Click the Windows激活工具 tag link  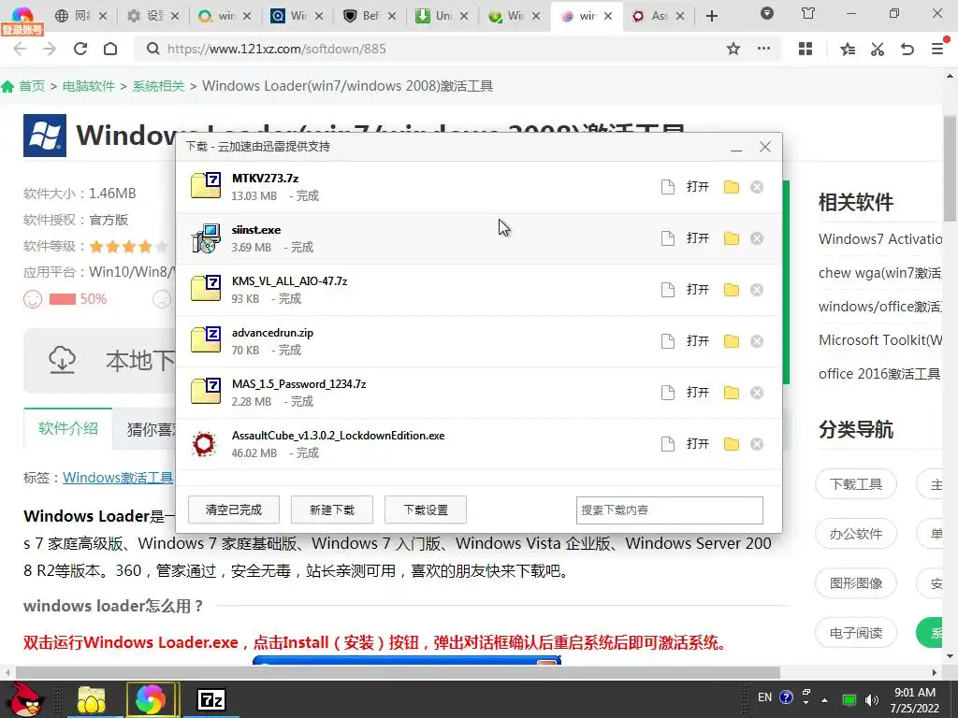click(118, 478)
